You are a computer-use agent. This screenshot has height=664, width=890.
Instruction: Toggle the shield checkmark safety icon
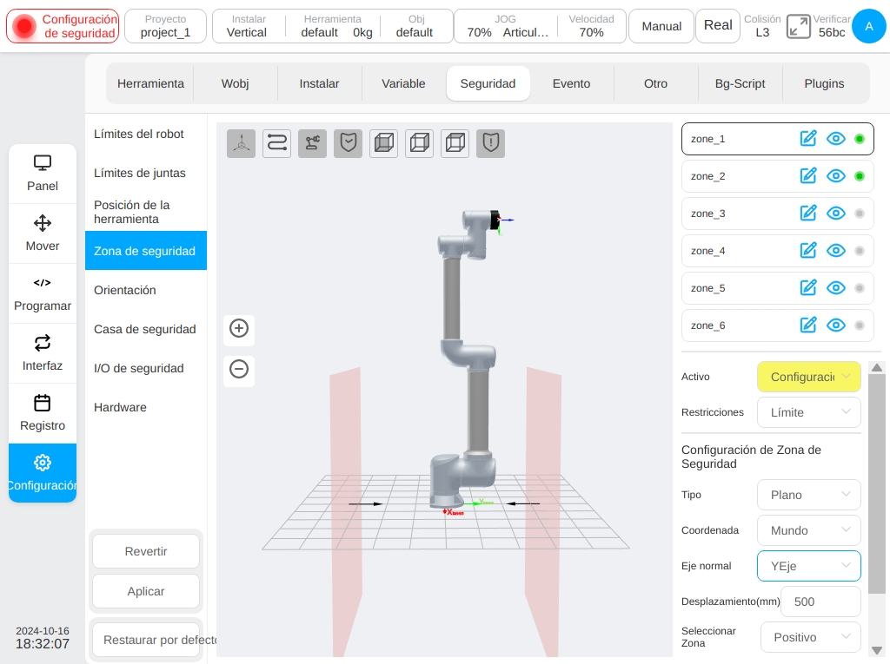click(348, 143)
